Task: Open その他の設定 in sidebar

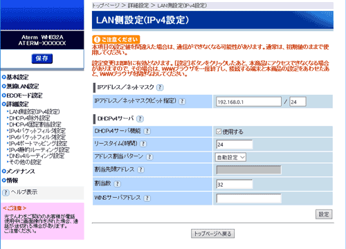Action: point(25,162)
